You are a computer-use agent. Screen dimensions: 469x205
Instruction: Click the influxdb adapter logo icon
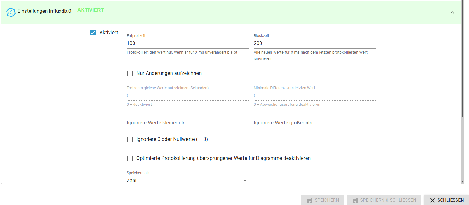pos(11,12)
